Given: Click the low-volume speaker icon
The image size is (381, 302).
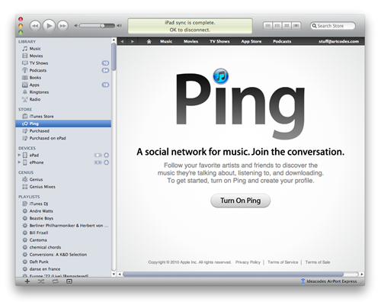Looking at the screenshot, I should tap(75, 26).
